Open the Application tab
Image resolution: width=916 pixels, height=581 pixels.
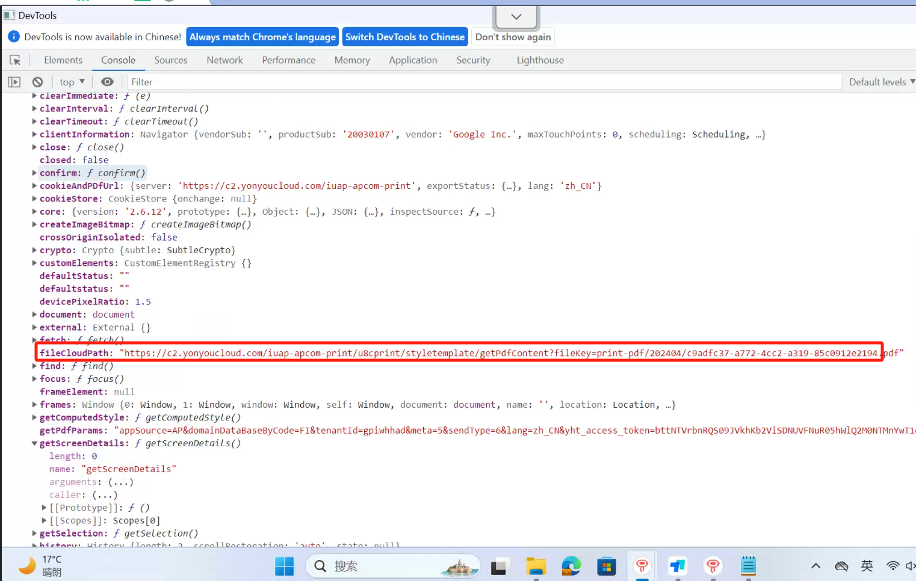413,60
